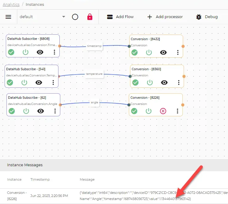Select Conversion - [8360] node title

click(146, 69)
